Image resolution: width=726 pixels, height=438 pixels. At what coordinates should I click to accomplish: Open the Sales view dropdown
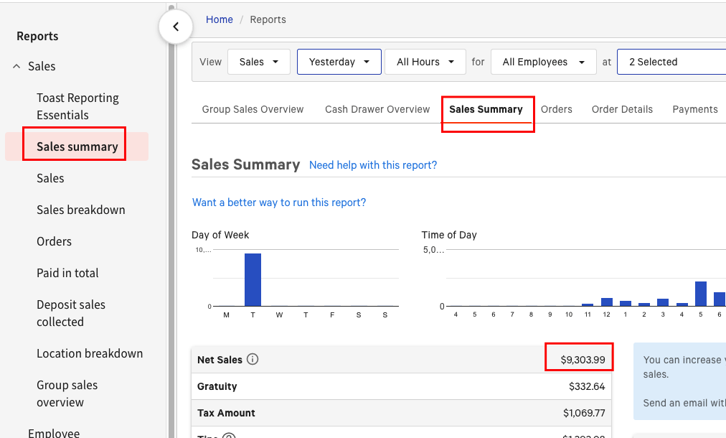coord(258,62)
